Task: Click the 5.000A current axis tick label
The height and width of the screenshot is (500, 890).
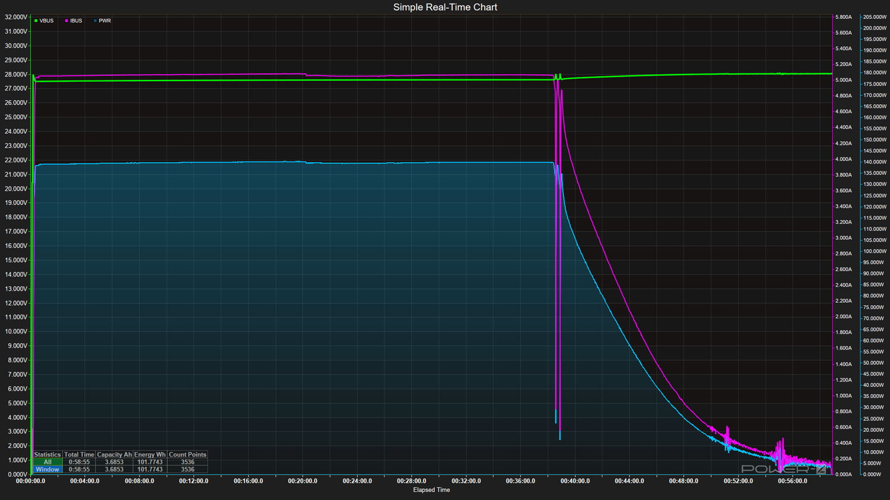Action: (843, 80)
